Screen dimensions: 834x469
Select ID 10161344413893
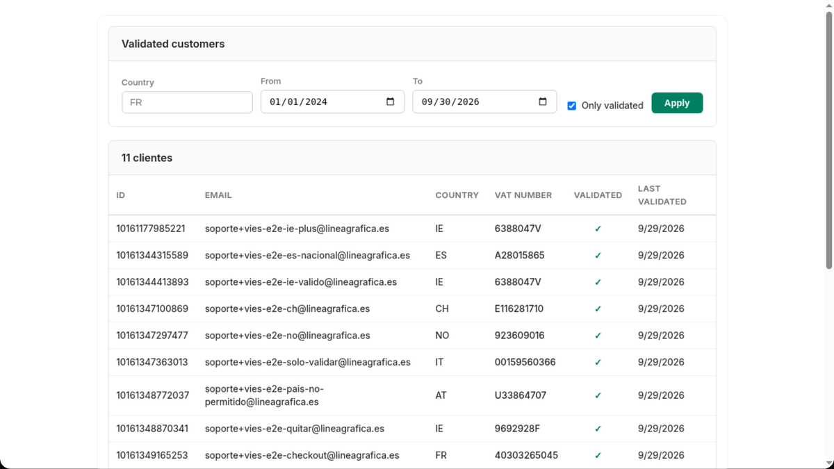tap(152, 282)
